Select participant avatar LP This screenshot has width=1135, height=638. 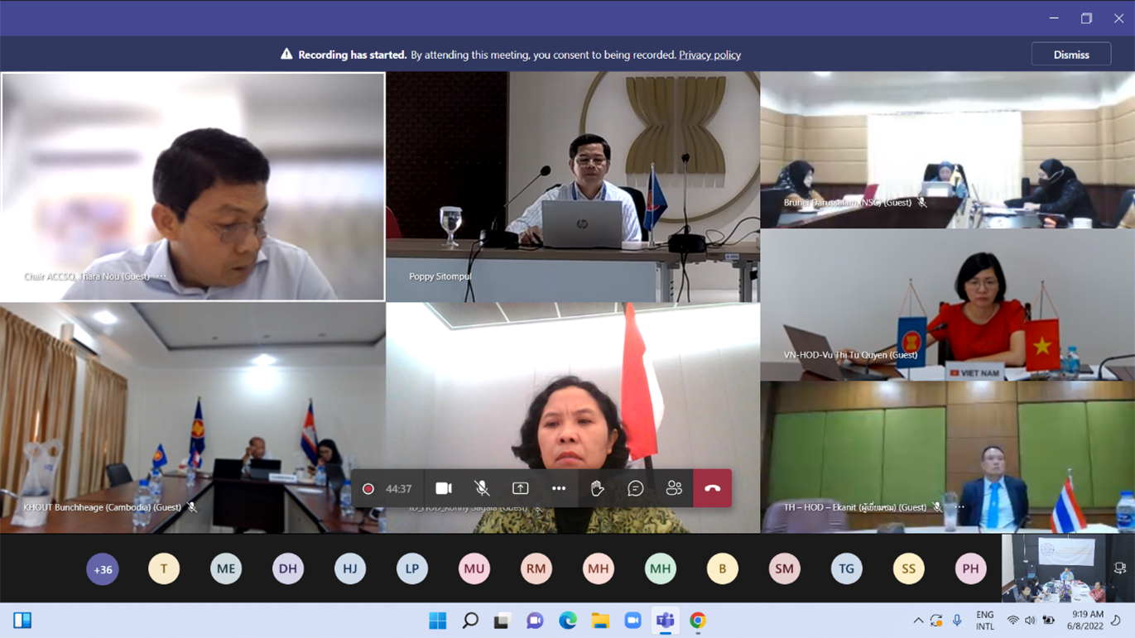click(412, 568)
